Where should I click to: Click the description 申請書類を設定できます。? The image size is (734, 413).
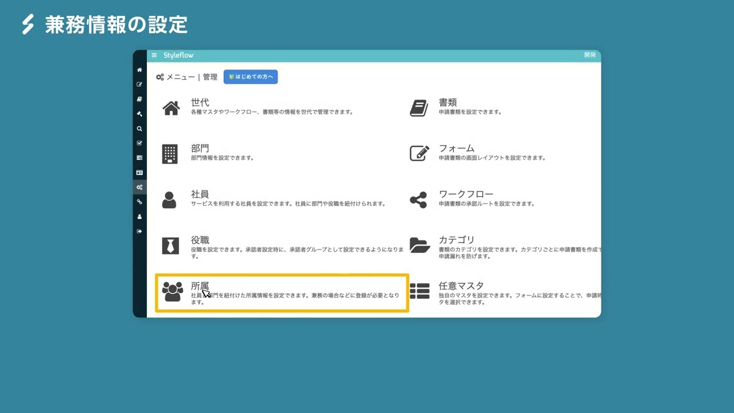point(470,112)
